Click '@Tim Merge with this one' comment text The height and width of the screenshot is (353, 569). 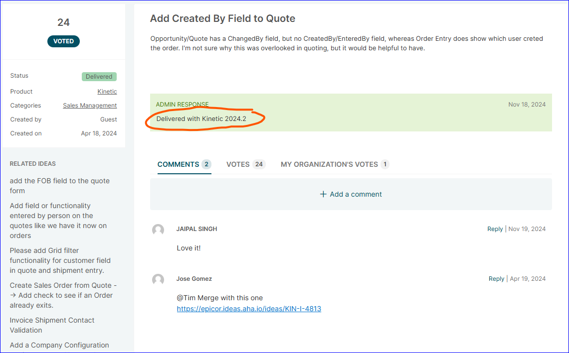[219, 298]
